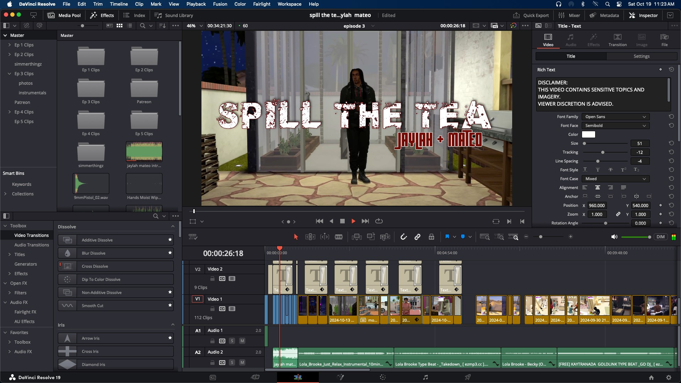Open the Metadata panel
The width and height of the screenshot is (681, 383).
click(604, 15)
